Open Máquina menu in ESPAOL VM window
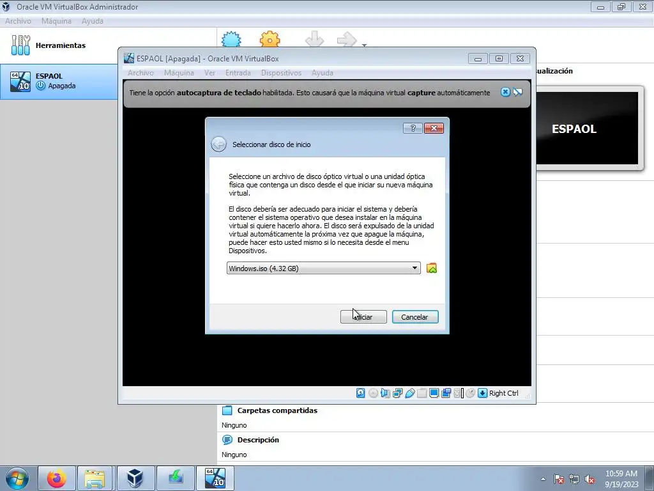Viewport: 654px width, 491px height. pyautogui.click(x=179, y=73)
